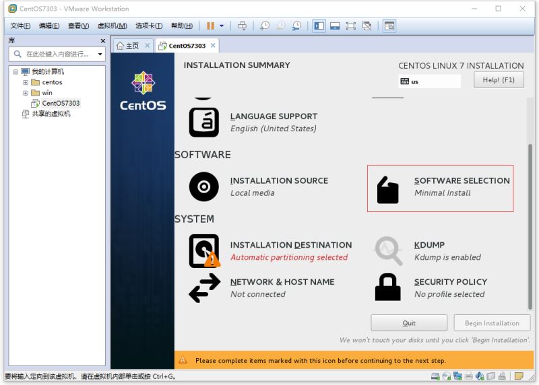
Task: Click the pause VM toolbar button
Action: click(211, 26)
